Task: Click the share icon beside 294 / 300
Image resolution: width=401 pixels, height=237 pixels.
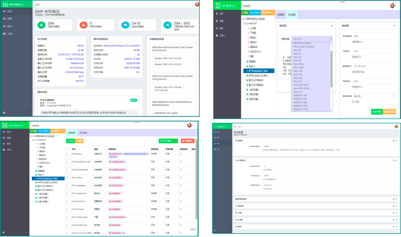Action: [x=166, y=25]
